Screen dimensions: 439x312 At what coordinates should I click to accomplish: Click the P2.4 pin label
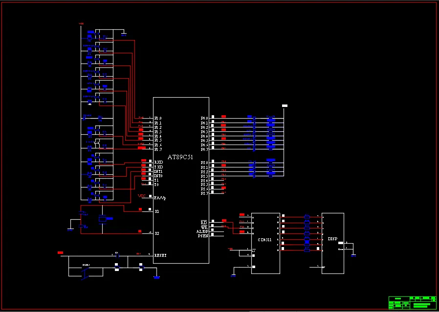[204, 181]
